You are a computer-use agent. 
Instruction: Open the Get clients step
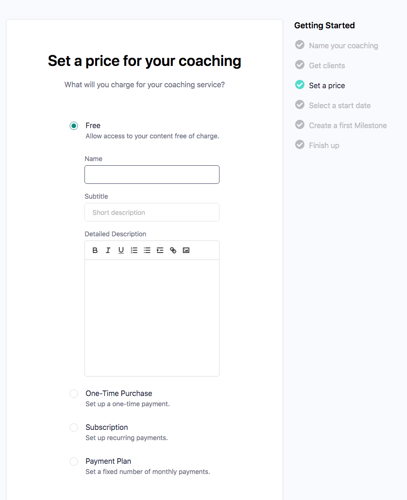327,65
